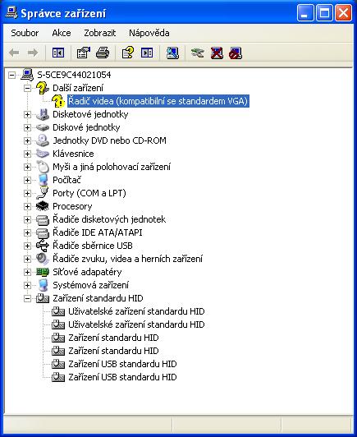Click the Properties toolbar icon
This screenshot has width=357, height=437.
point(83,53)
